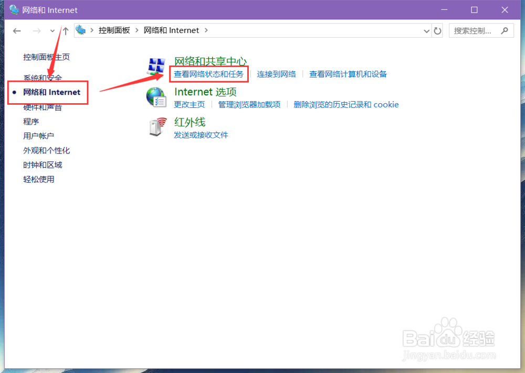Refresh the page with the refresh icon
The width and height of the screenshot is (525, 373).
click(438, 30)
